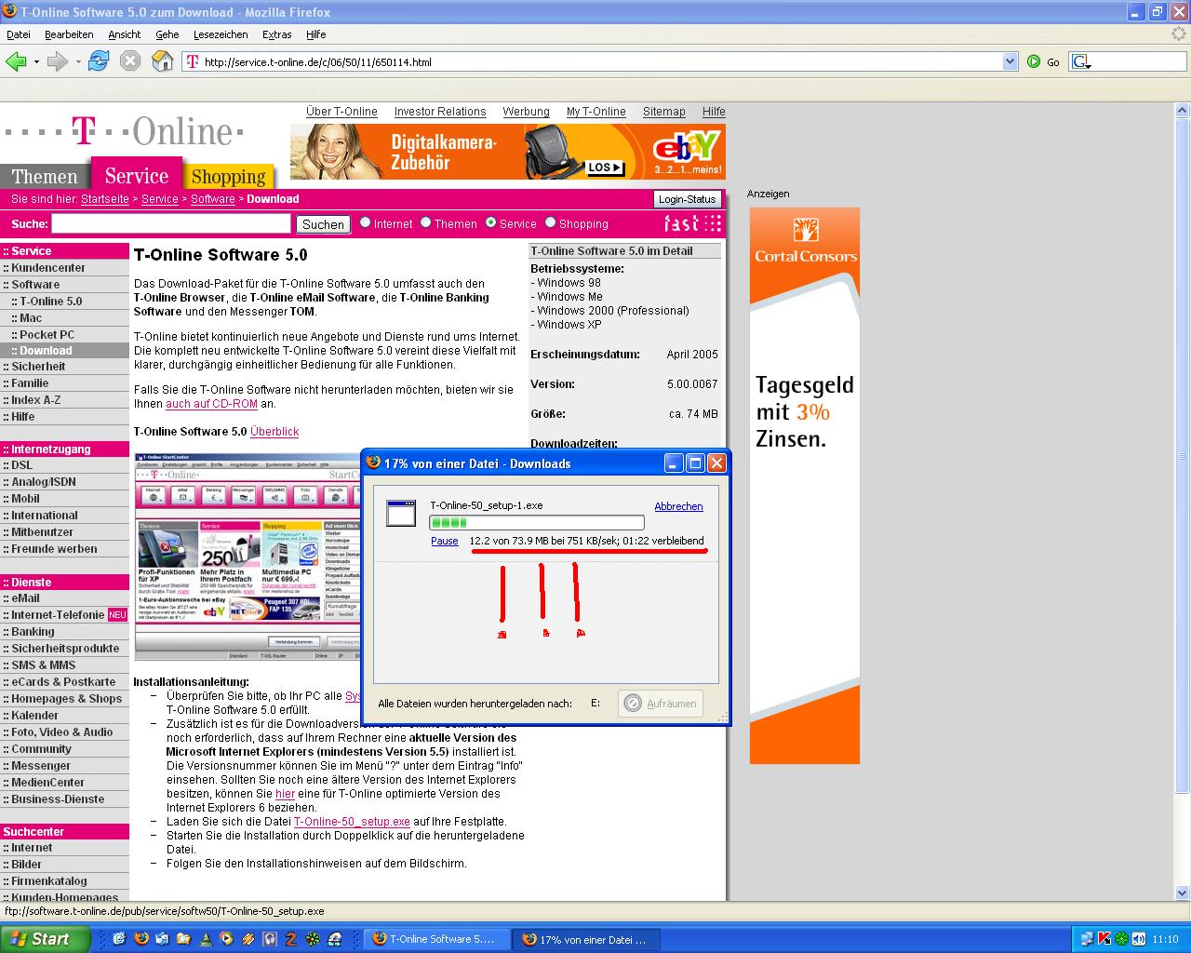
Task: Open the Gehe menu
Action: tap(167, 34)
